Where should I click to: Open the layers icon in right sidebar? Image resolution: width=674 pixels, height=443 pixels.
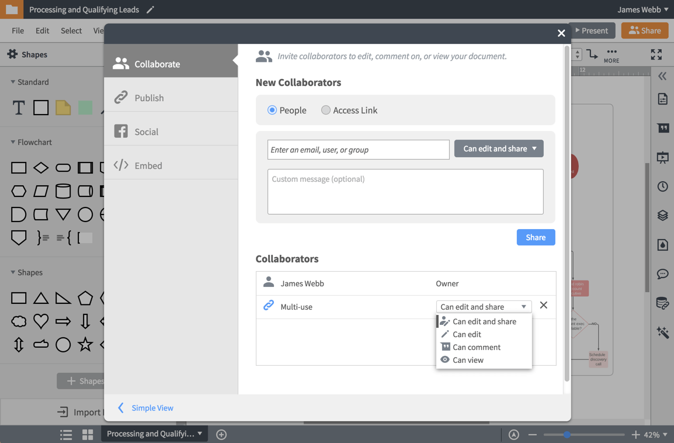[x=662, y=216]
